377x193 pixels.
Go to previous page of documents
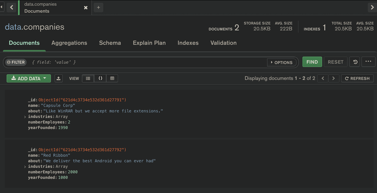[323, 78]
